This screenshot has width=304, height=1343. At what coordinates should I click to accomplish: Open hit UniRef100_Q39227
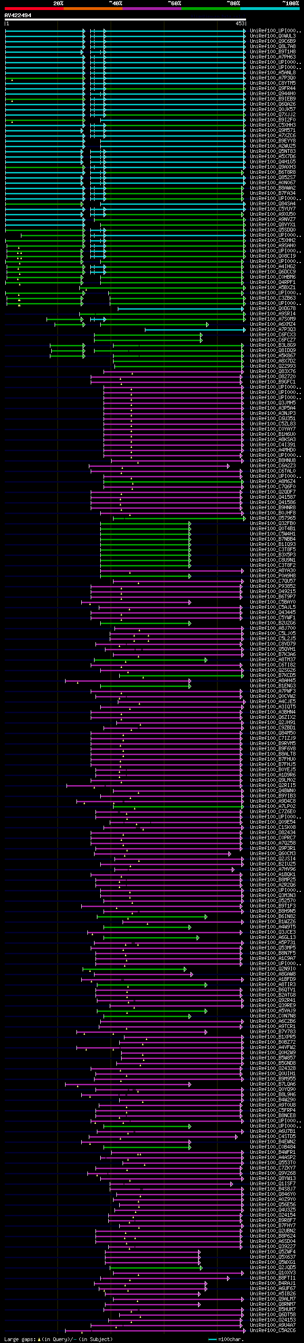point(273,1246)
